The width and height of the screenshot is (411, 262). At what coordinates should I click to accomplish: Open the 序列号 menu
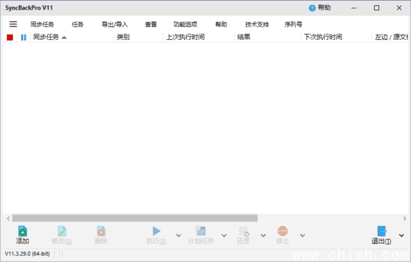pos(293,24)
